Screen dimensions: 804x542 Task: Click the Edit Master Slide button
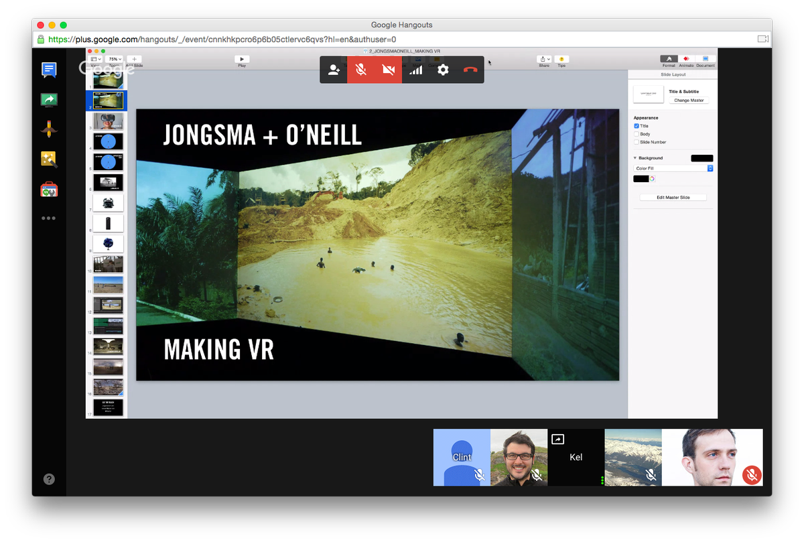(x=673, y=197)
